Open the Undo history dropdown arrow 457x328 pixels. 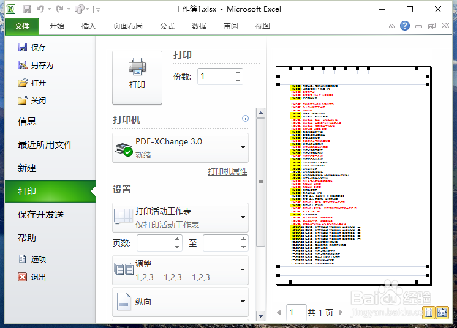click(49, 9)
